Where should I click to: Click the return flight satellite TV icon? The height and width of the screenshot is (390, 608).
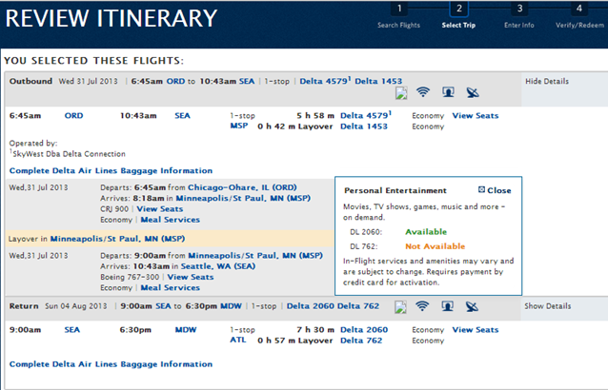(x=472, y=307)
